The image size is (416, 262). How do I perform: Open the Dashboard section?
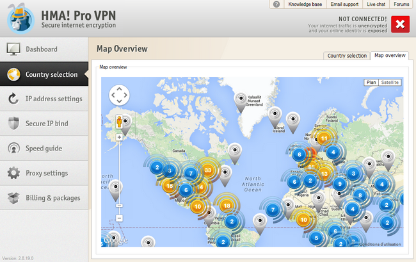pyautogui.click(x=44, y=49)
